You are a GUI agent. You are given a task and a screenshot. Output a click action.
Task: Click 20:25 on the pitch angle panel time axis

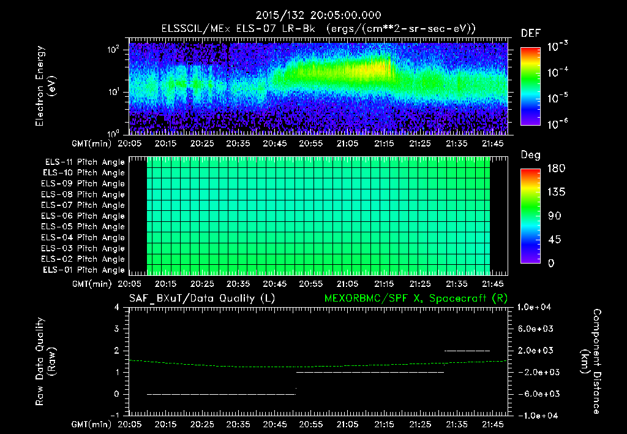pos(201,284)
